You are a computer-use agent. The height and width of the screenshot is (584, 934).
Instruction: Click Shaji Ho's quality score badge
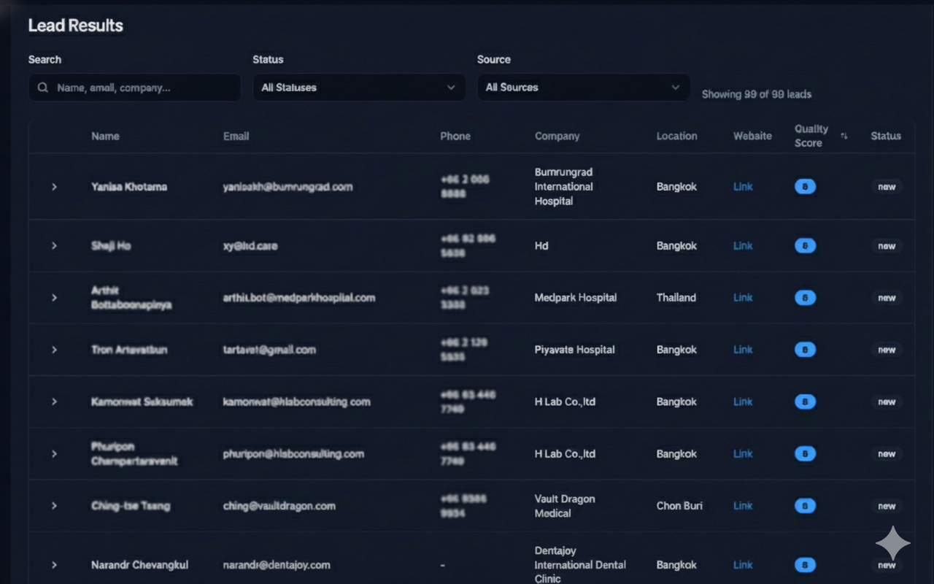(x=804, y=246)
